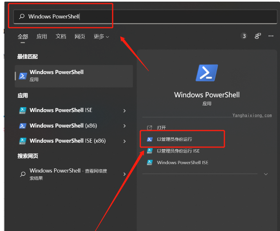This screenshot has height=231, width=280.
Task: Expand more actions chevron in details pane
Action: [x=266, y=174]
